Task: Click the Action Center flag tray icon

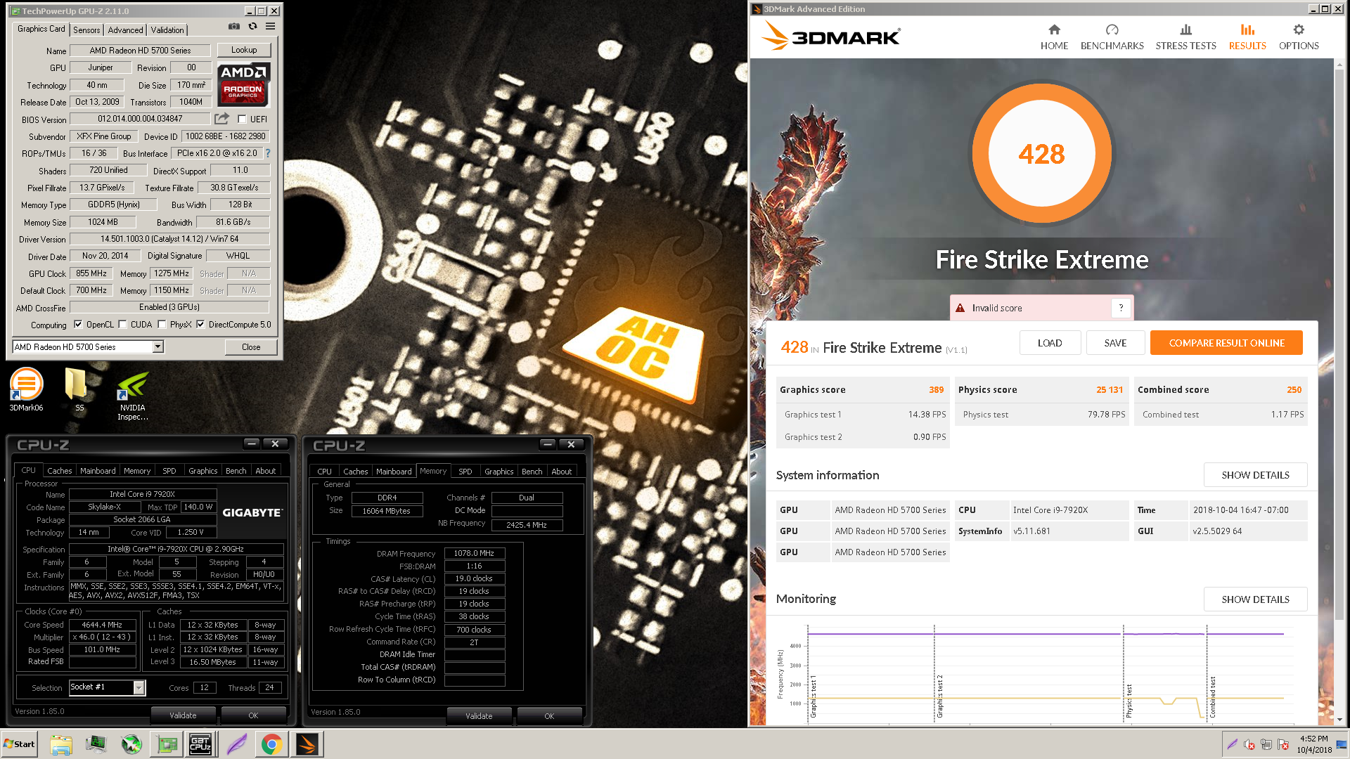Action: tap(1283, 744)
